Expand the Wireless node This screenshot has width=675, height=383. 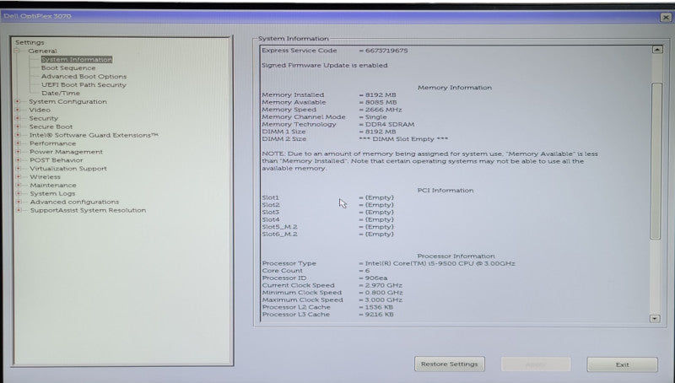click(x=18, y=177)
